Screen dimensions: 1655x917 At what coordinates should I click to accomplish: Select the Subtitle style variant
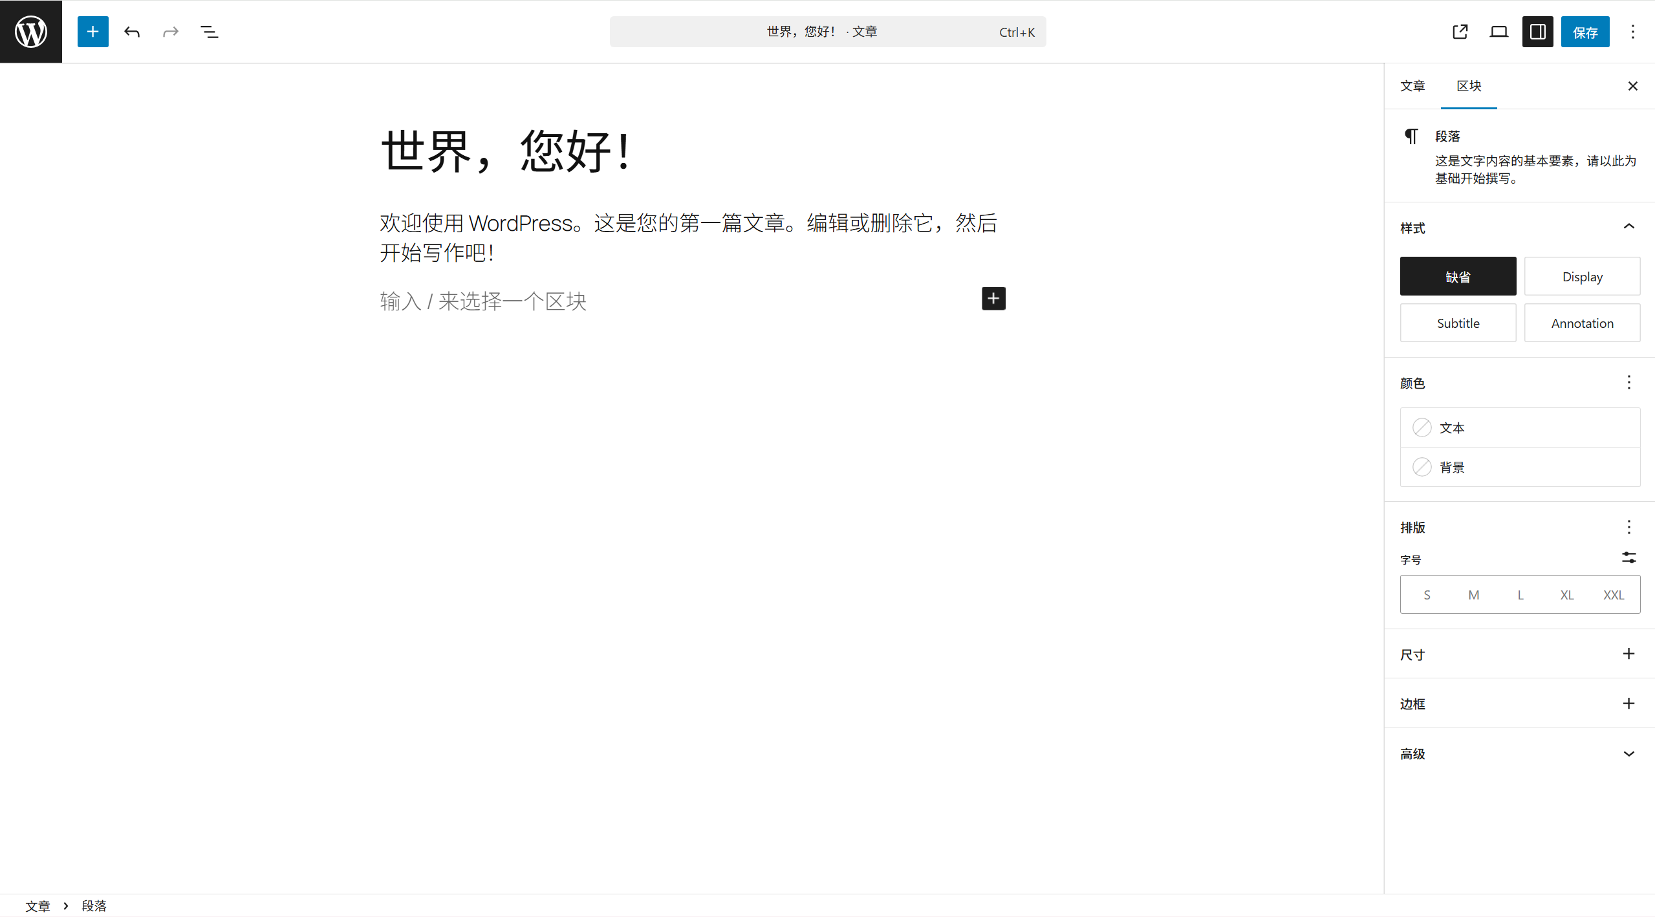[x=1457, y=323]
